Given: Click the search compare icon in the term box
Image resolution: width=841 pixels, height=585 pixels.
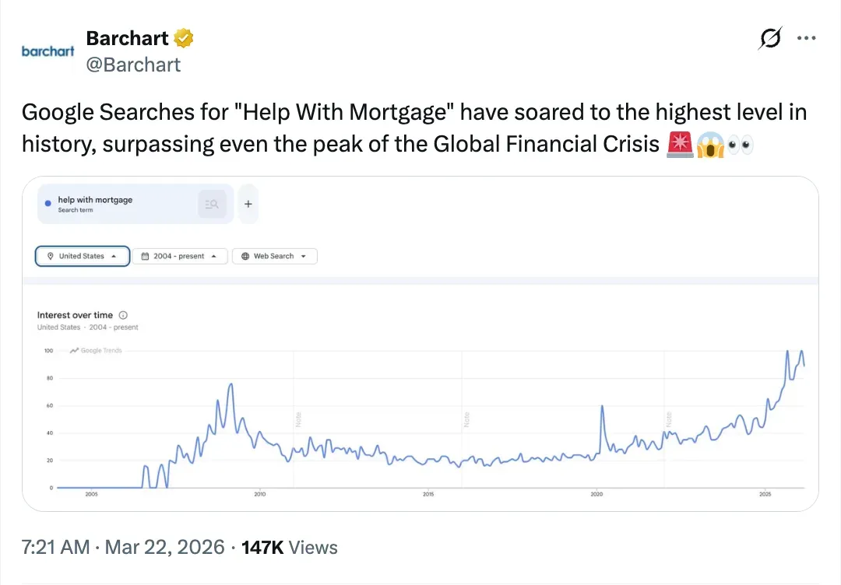Looking at the screenshot, I should [213, 205].
